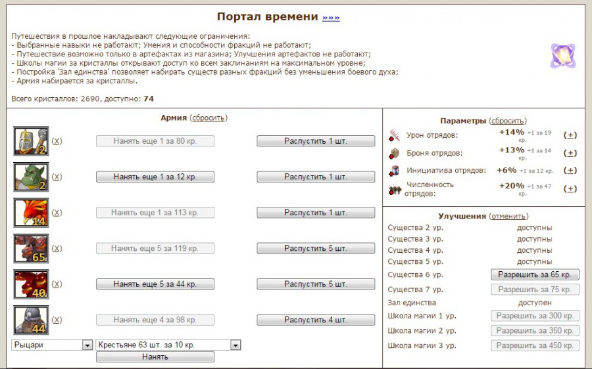The width and height of the screenshot is (592, 369).
Task: Click the green orc unit portrait
Action: click(x=31, y=177)
